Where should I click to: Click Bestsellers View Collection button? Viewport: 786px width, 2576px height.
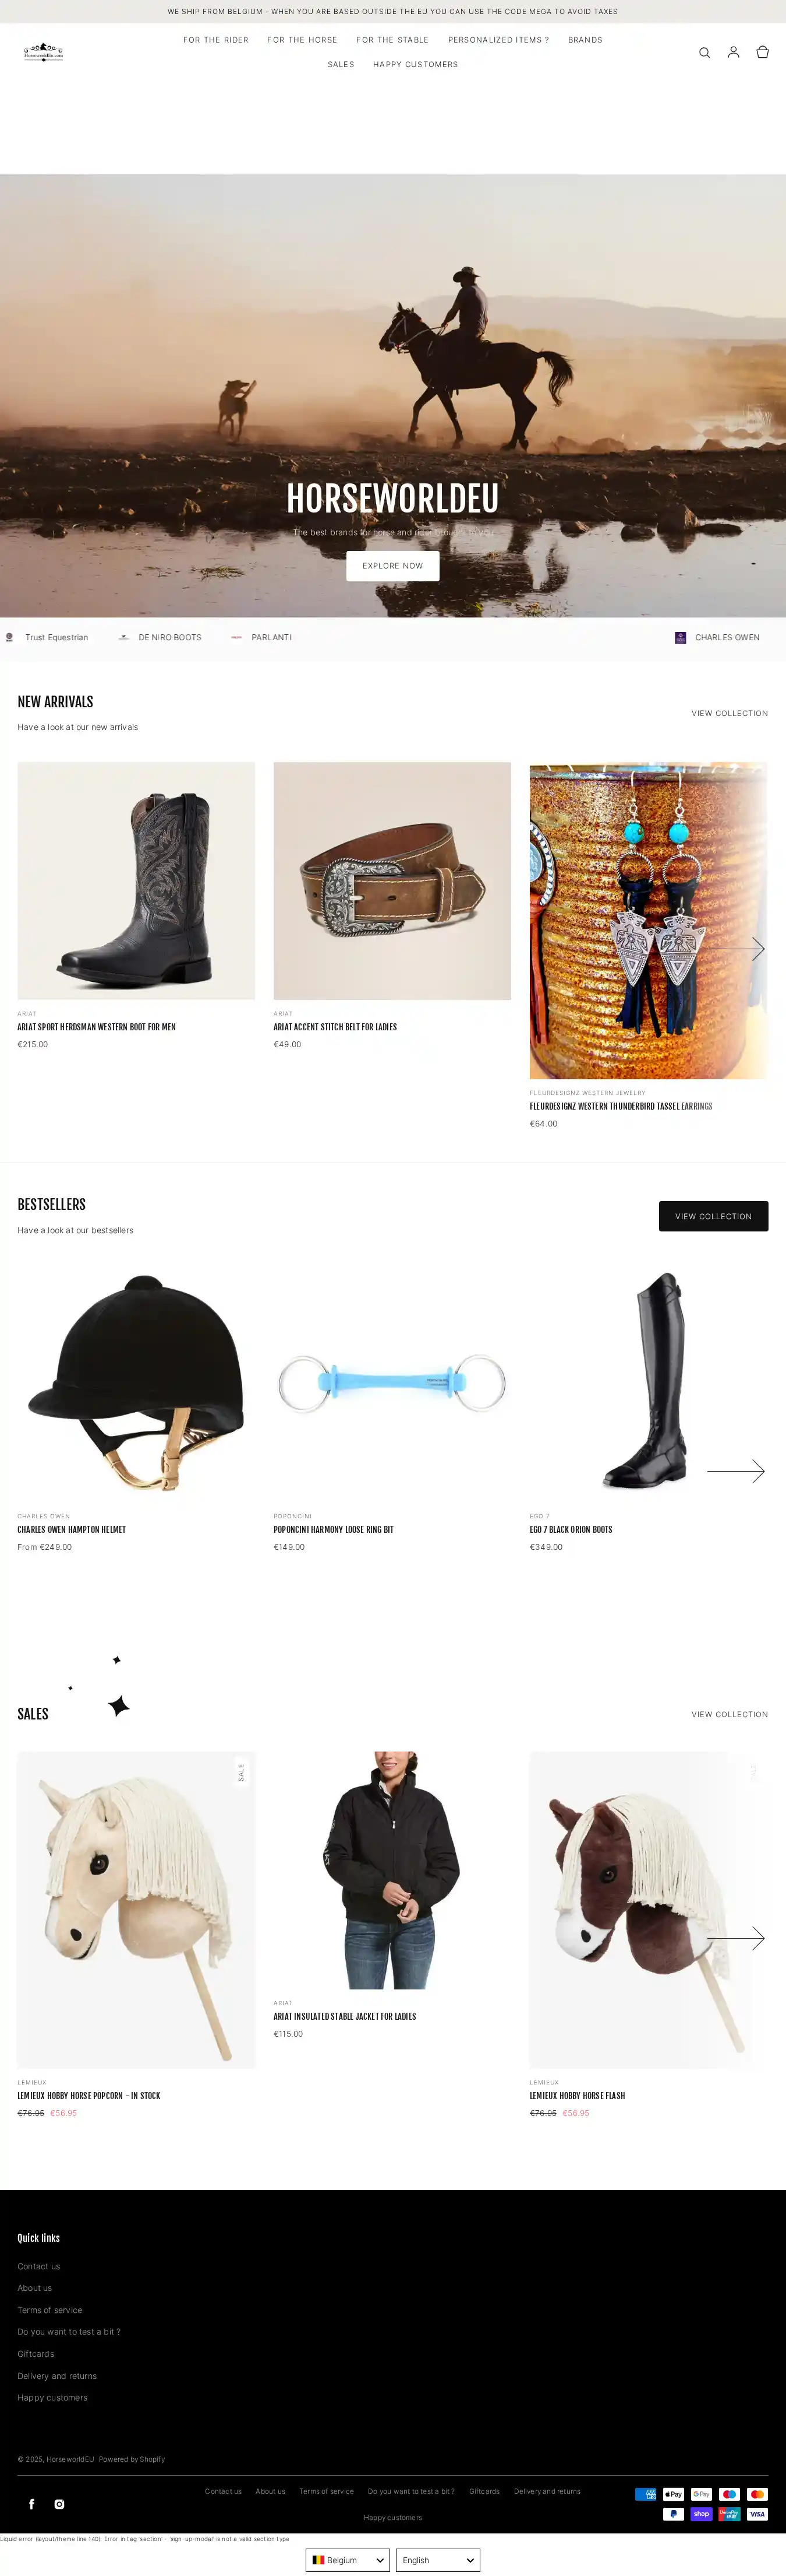713,1215
